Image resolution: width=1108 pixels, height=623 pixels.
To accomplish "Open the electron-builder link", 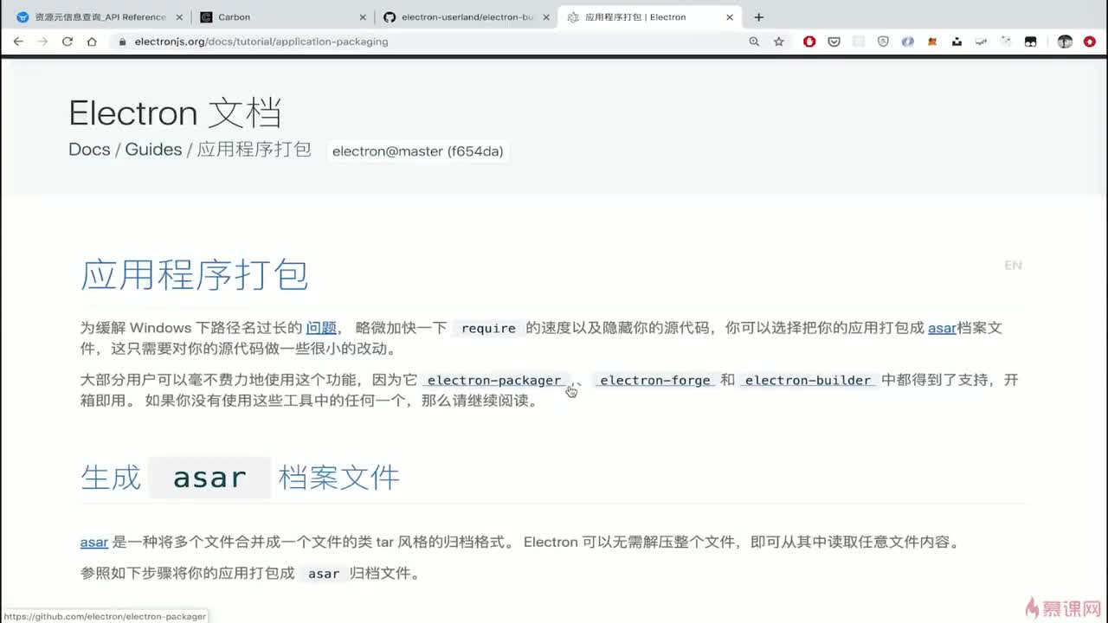I will [808, 381].
